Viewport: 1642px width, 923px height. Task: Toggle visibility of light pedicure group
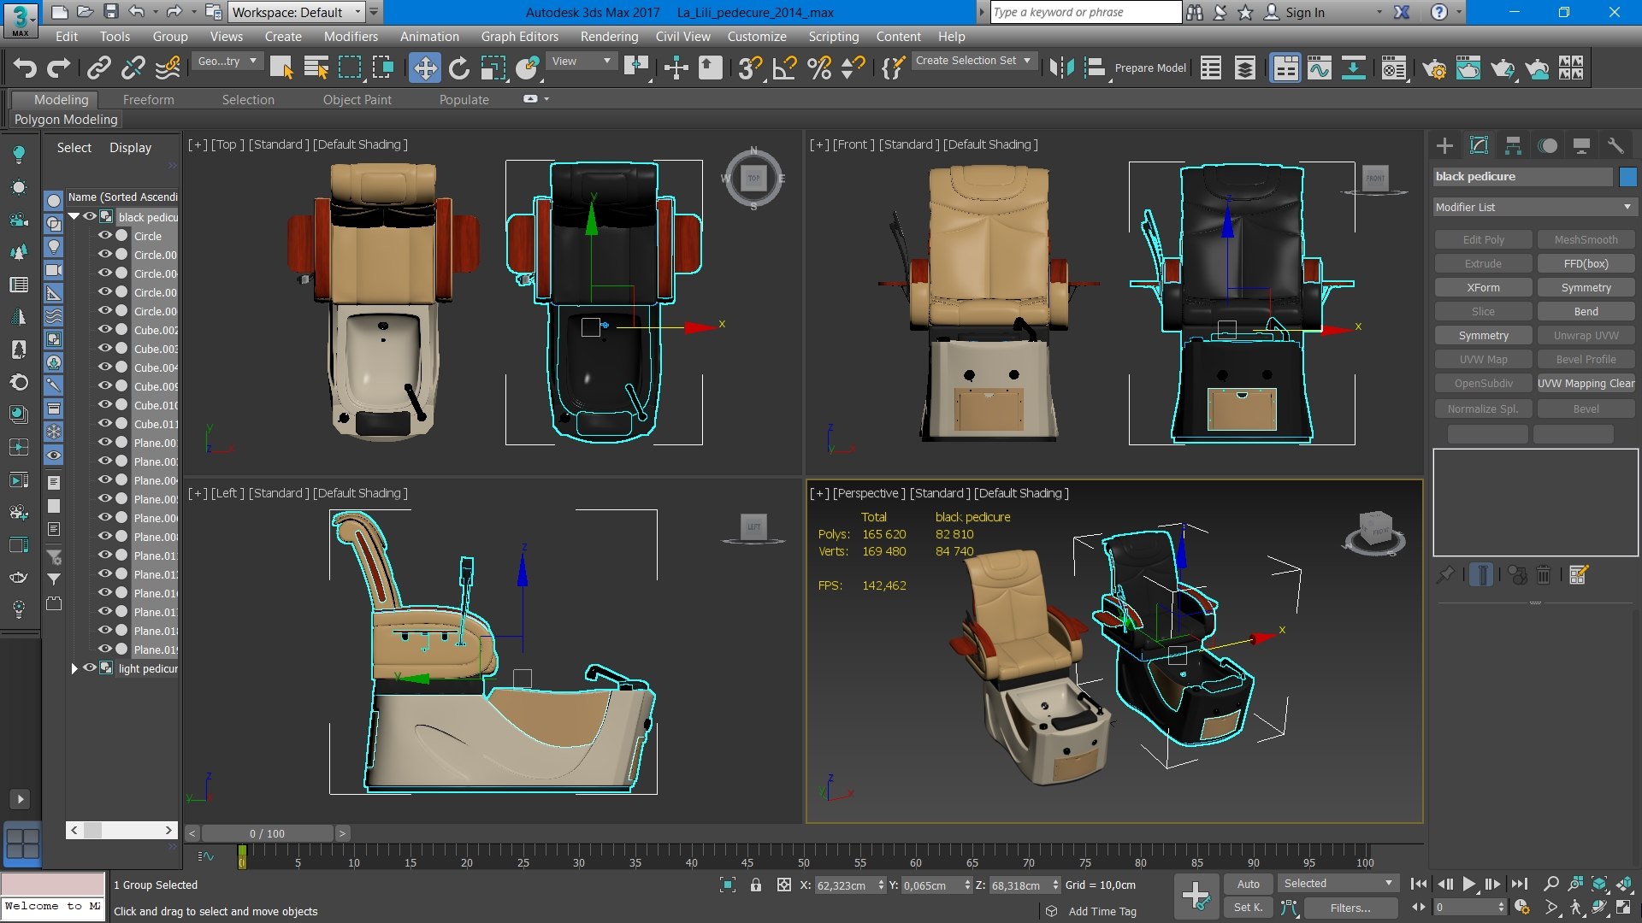click(x=90, y=668)
